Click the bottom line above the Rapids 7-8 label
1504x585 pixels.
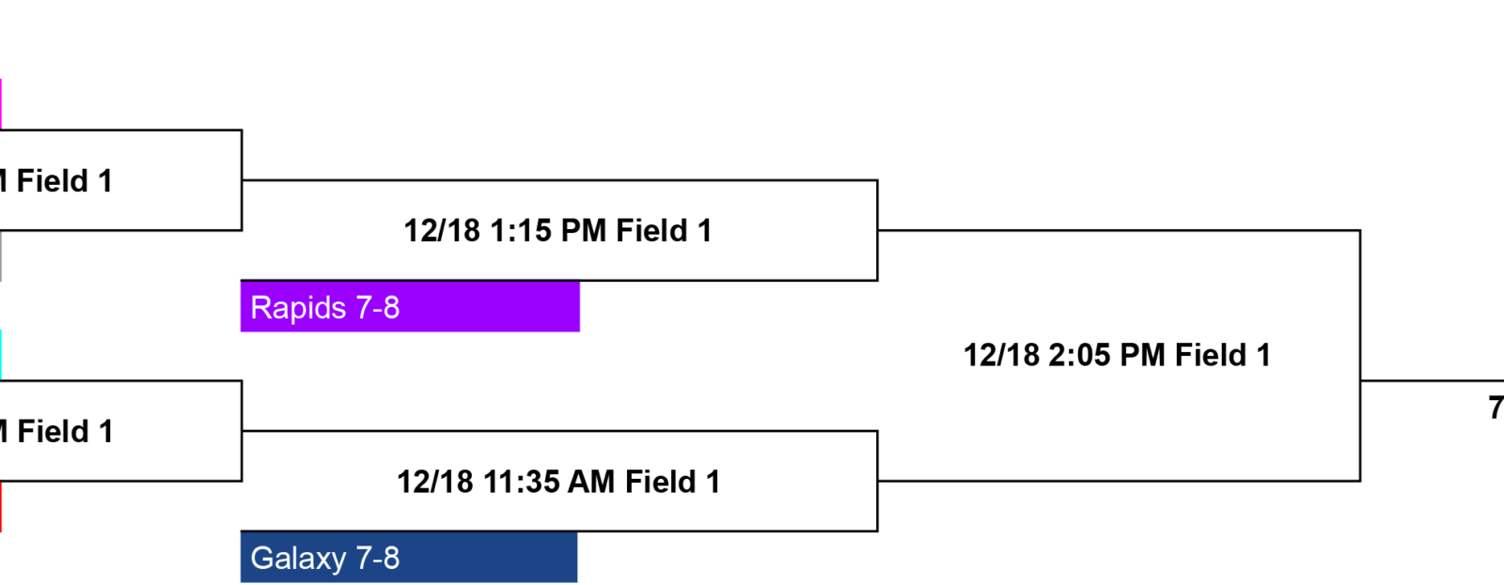[x=559, y=280]
